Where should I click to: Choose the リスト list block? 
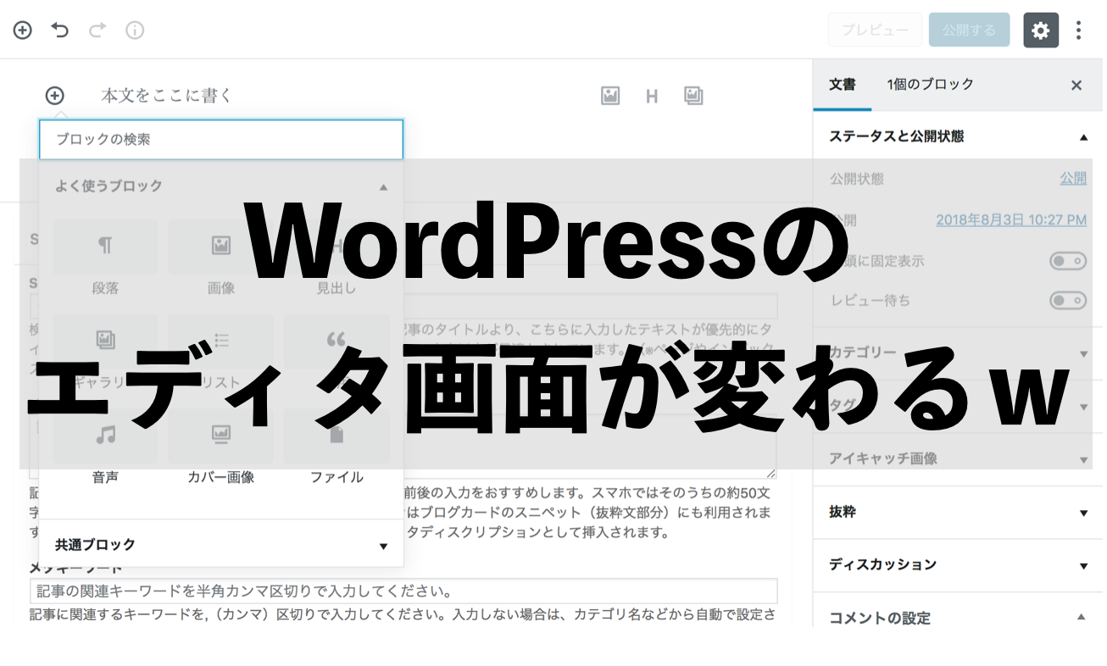[x=221, y=353]
